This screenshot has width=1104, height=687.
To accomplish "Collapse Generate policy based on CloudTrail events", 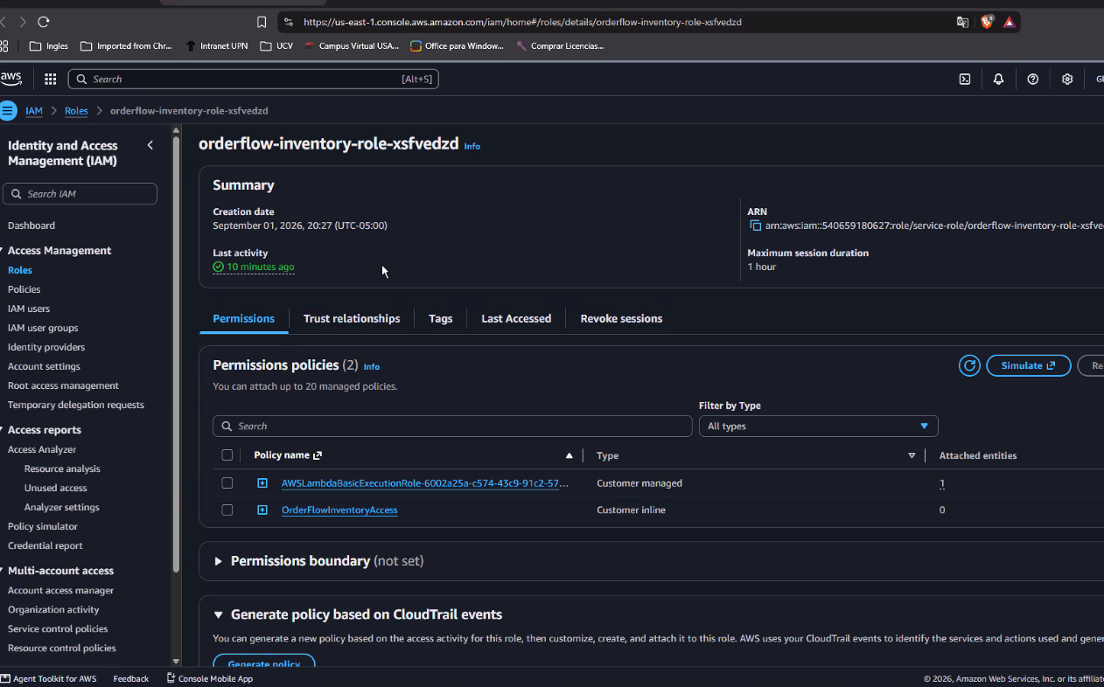I will click(219, 614).
